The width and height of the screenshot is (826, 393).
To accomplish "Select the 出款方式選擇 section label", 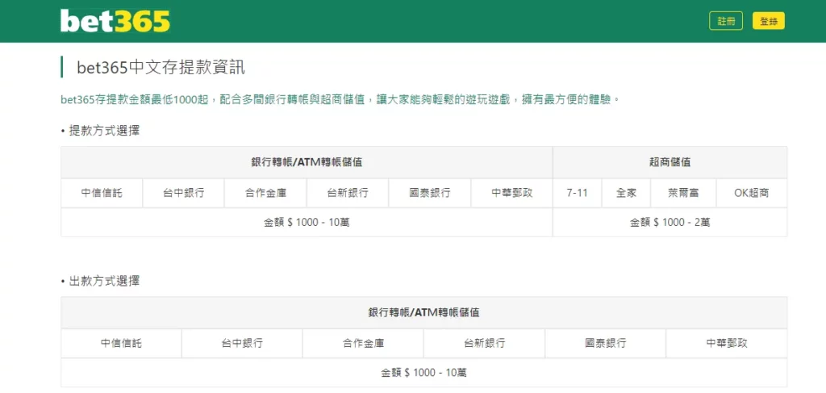I will point(104,282).
